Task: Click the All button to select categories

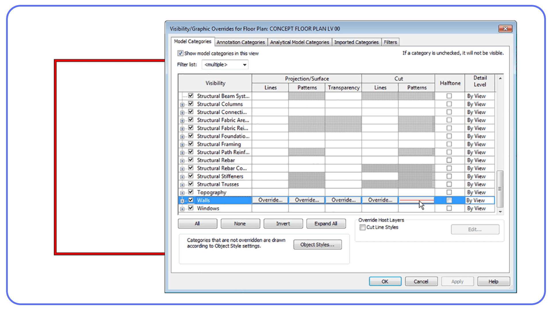Action: pyautogui.click(x=197, y=223)
